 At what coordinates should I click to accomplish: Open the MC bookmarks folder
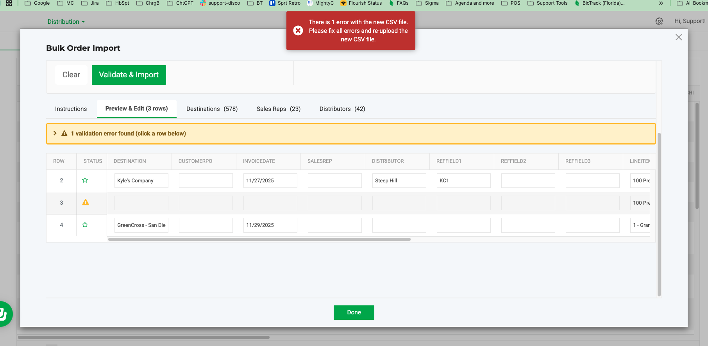tap(65, 3)
